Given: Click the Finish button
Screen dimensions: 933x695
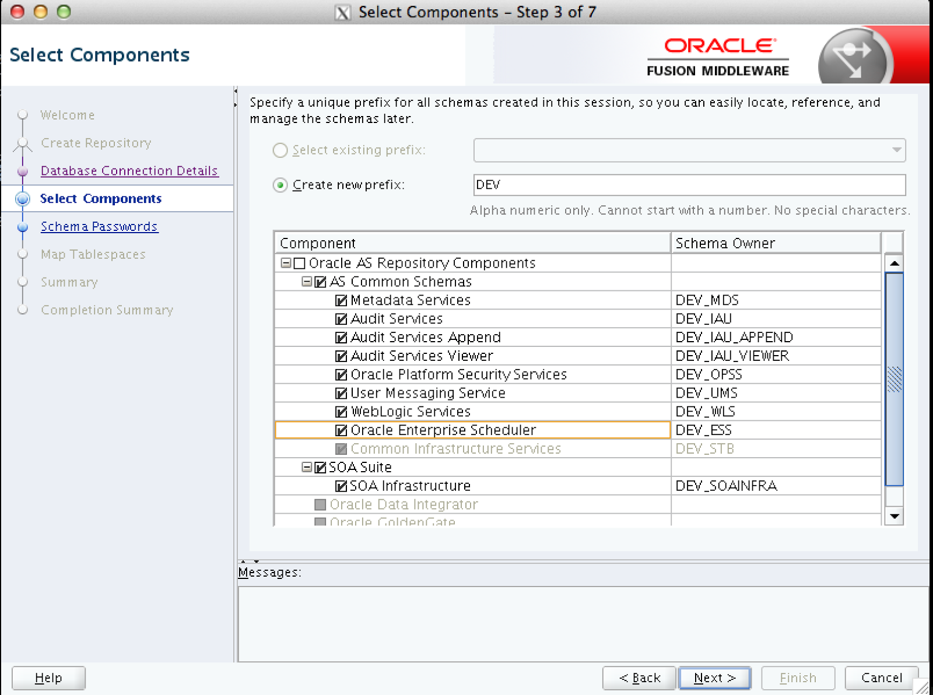Looking at the screenshot, I should (x=798, y=678).
